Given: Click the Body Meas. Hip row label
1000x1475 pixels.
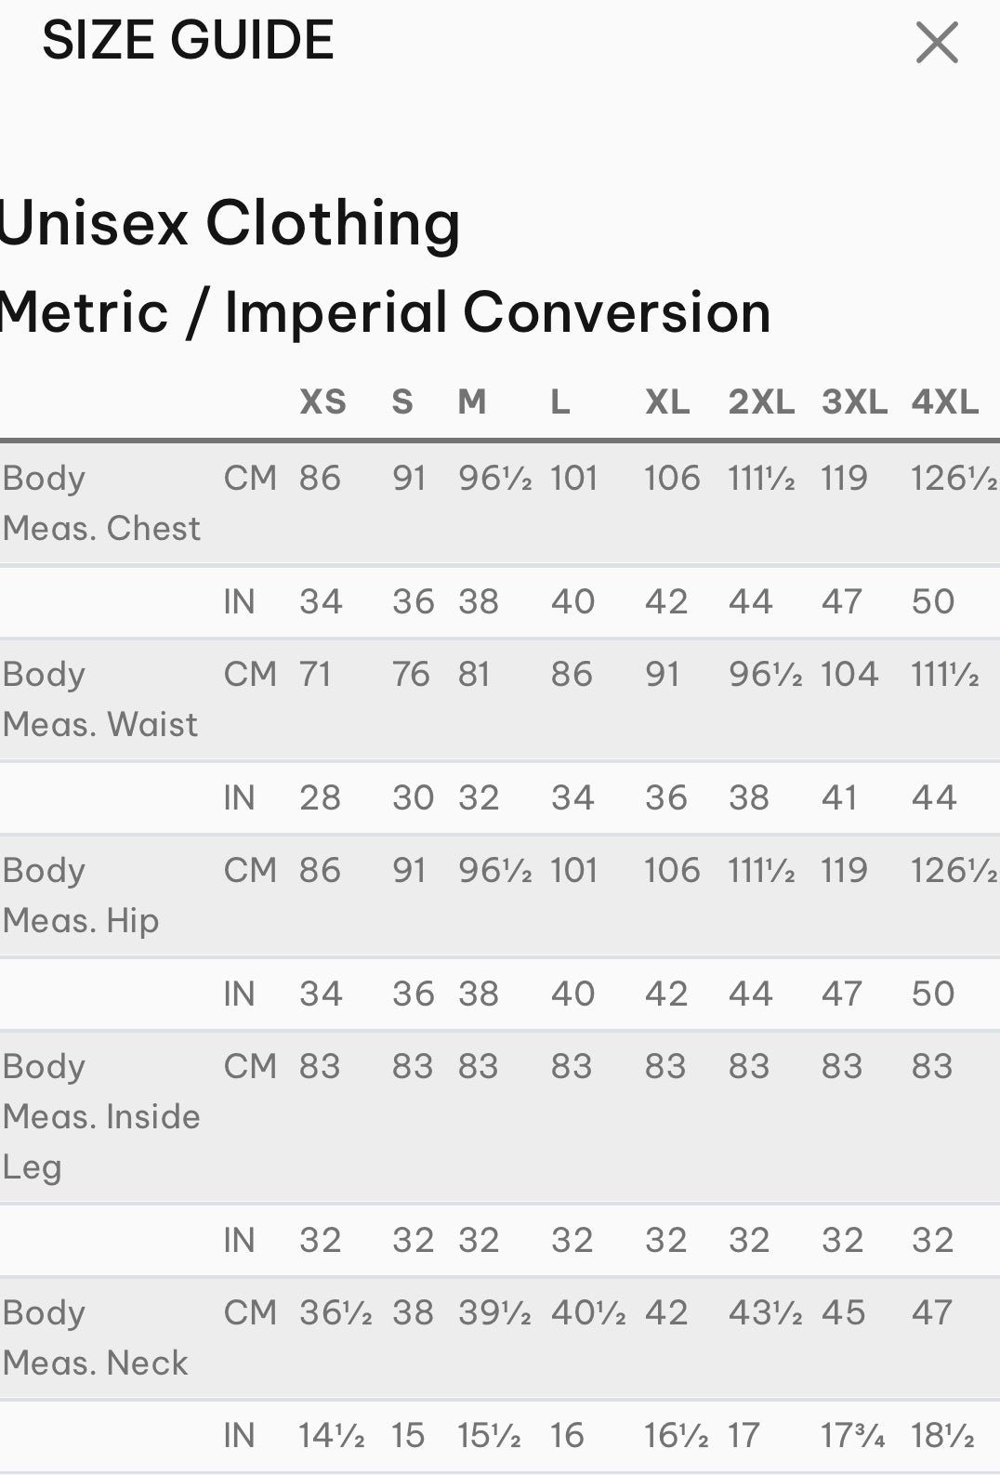Looking at the screenshot, I should click(x=81, y=895).
